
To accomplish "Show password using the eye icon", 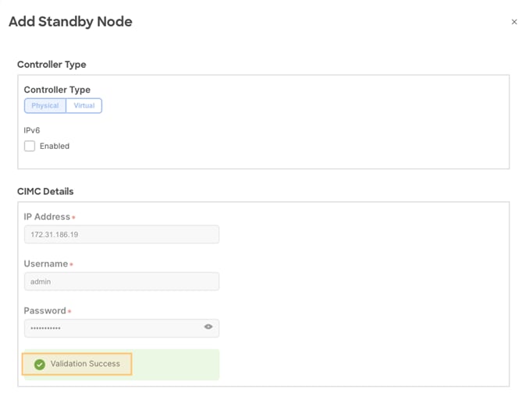I will coord(208,327).
